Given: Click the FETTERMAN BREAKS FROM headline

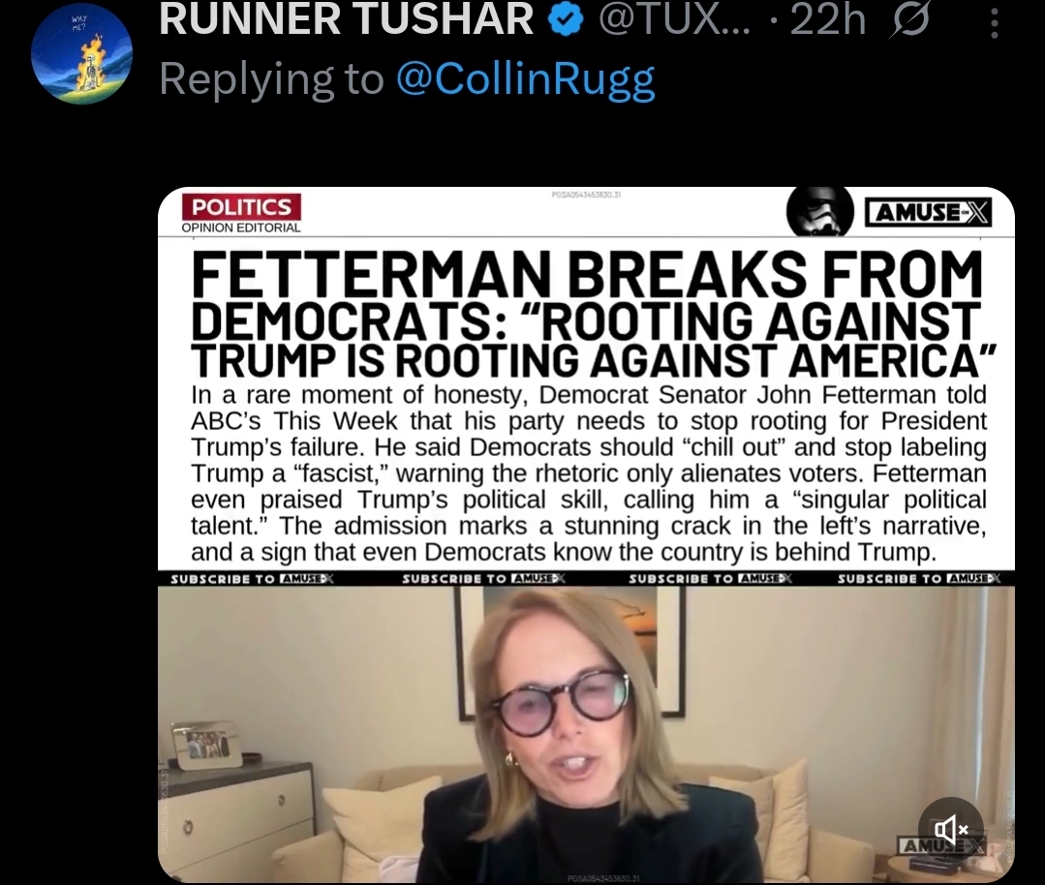Looking at the screenshot, I should point(587,275).
